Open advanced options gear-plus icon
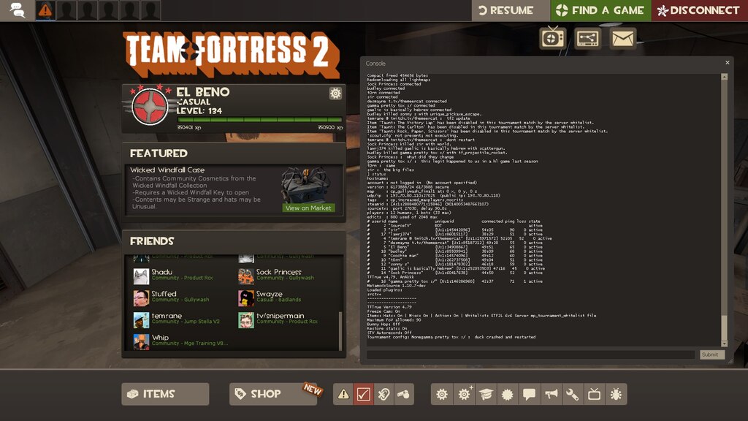The height and width of the screenshot is (421, 748). (464, 394)
